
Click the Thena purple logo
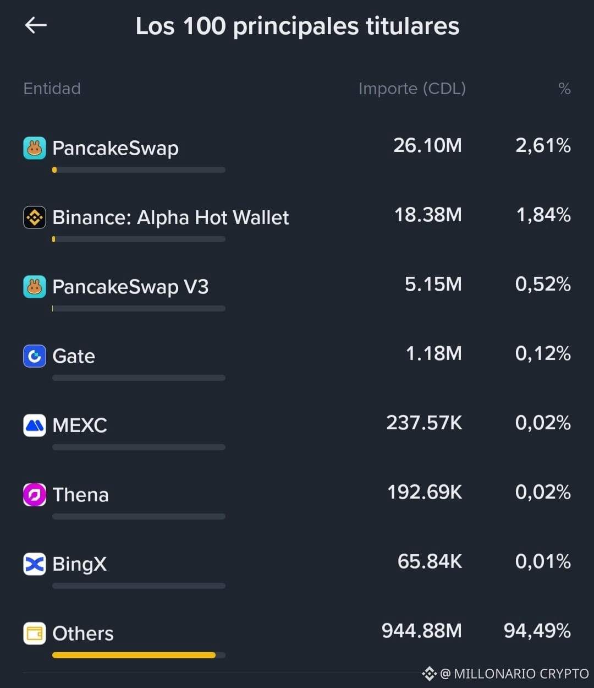34,495
